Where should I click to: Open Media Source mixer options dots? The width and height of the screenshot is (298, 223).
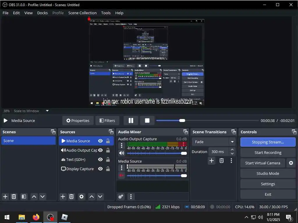click(x=122, y=168)
